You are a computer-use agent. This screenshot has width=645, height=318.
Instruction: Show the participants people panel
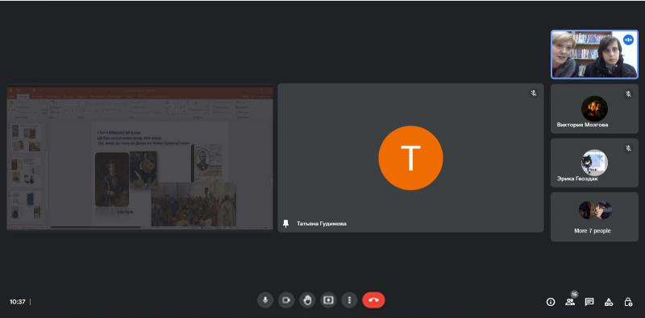click(570, 302)
